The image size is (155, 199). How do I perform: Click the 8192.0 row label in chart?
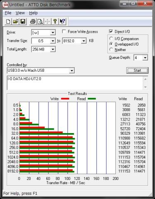pyautogui.click(x=13, y=171)
